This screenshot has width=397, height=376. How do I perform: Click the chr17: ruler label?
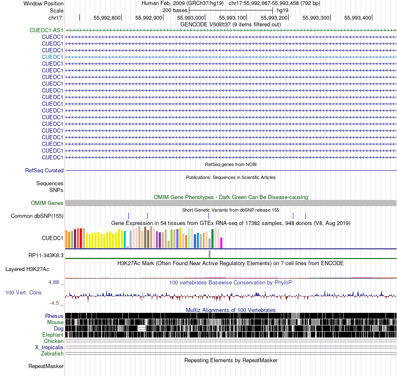pos(56,18)
